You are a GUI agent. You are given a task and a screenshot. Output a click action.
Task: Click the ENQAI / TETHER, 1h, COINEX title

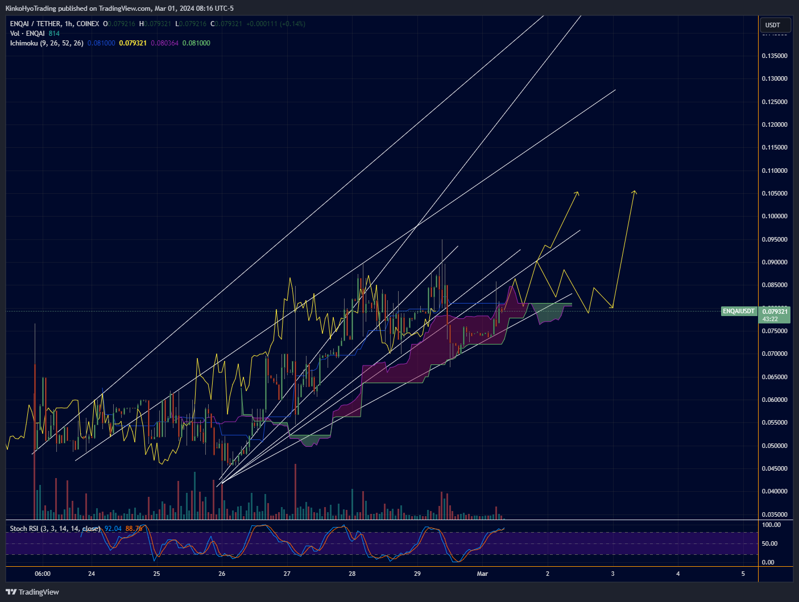point(55,24)
